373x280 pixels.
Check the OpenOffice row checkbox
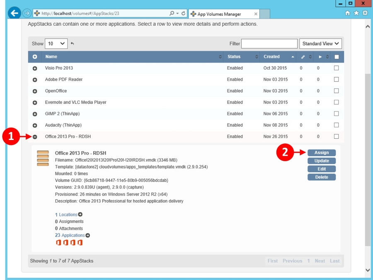[337, 91]
